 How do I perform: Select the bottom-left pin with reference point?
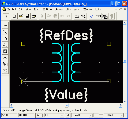click(23, 81)
